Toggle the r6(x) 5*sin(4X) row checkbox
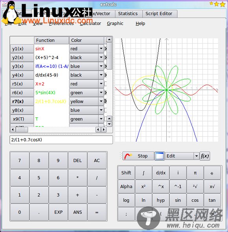The height and width of the screenshot is (232, 228). click(105, 93)
